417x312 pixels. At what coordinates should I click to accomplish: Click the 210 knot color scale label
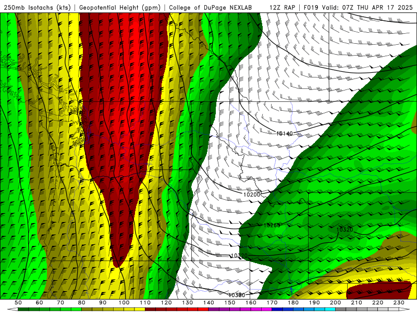(x=357, y=303)
